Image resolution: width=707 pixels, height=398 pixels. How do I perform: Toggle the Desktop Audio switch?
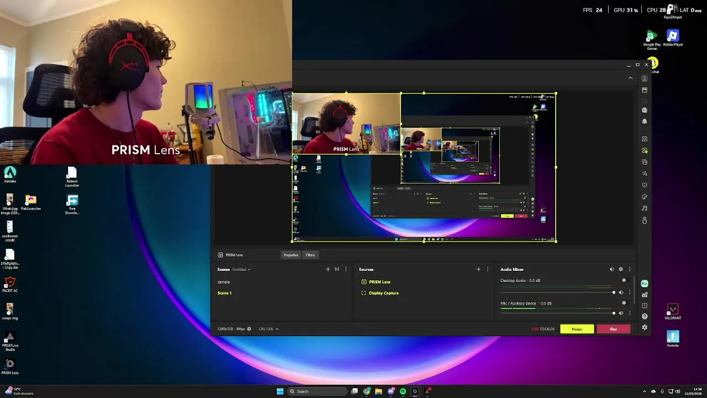click(x=624, y=280)
